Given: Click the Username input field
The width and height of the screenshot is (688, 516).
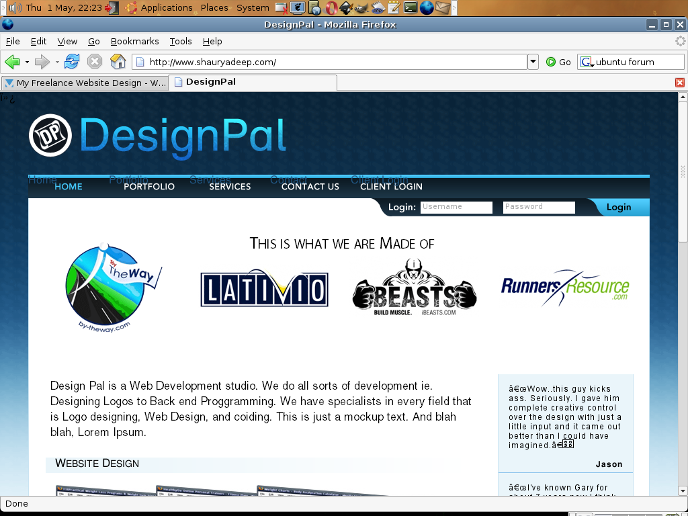Looking at the screenshot, I should 456,207.
